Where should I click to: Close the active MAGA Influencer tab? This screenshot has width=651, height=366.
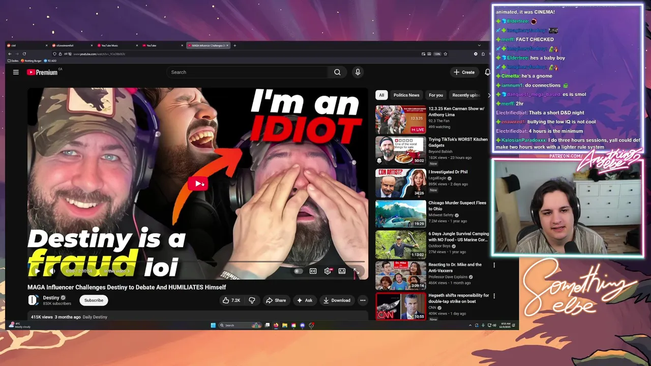pyautogui.click(x=228, y=45)
